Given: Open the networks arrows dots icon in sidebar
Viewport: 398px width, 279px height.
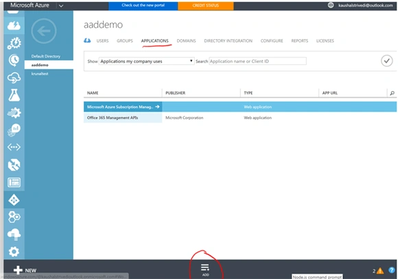Looking at the screenshot, I should pos(14,147).
